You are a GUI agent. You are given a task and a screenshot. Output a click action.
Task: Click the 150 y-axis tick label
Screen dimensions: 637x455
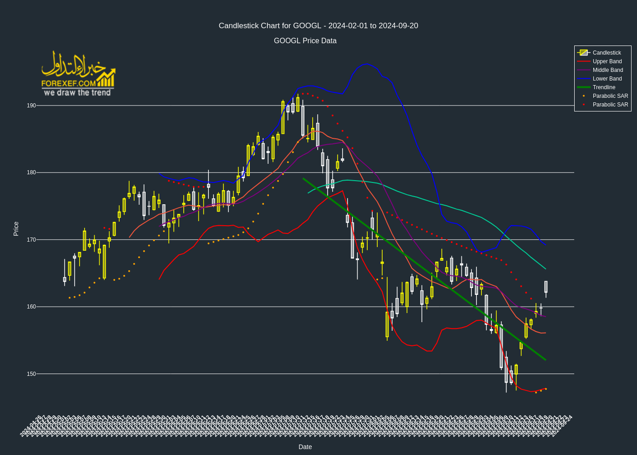[31, 374]
